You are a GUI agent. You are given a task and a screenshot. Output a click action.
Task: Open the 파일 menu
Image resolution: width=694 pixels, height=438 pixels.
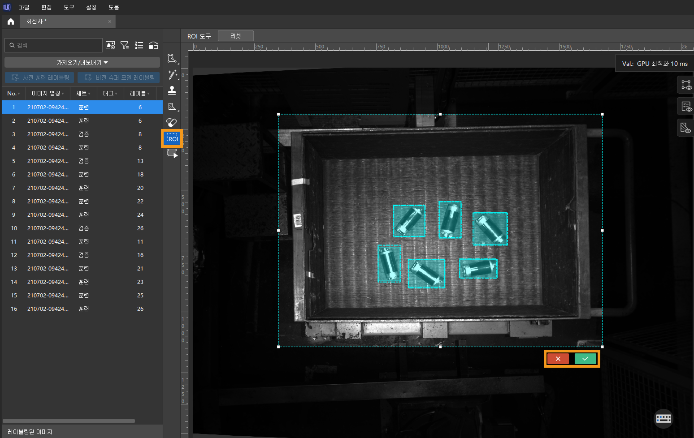click(24, 7)
